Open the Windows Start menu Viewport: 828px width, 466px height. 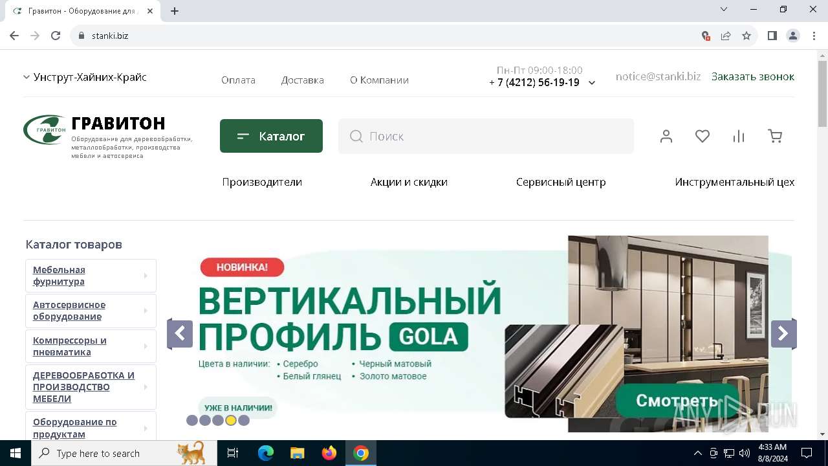[x=16, y=453]
